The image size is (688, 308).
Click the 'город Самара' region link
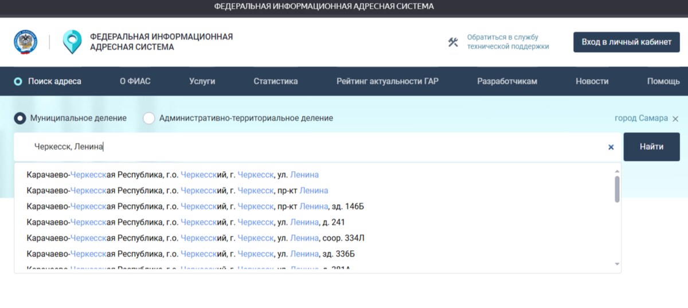pos(642,118)
